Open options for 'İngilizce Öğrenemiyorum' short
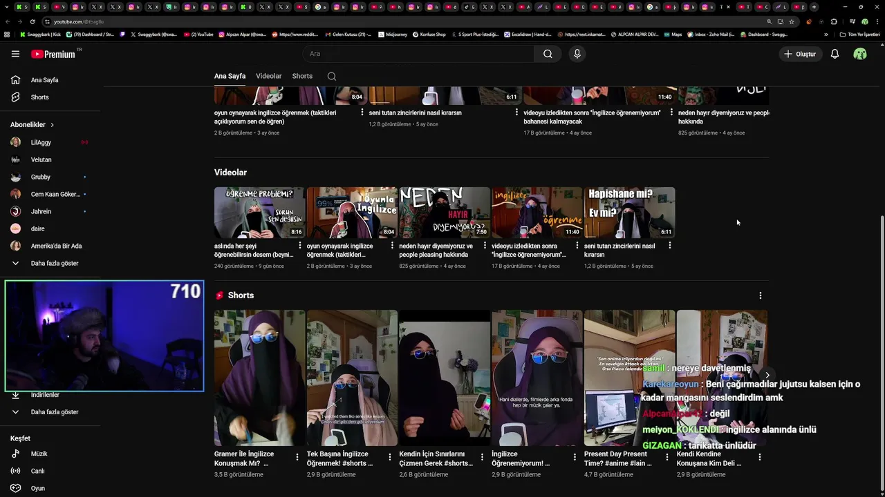This screenshot has width=885, height=497. 575,457
